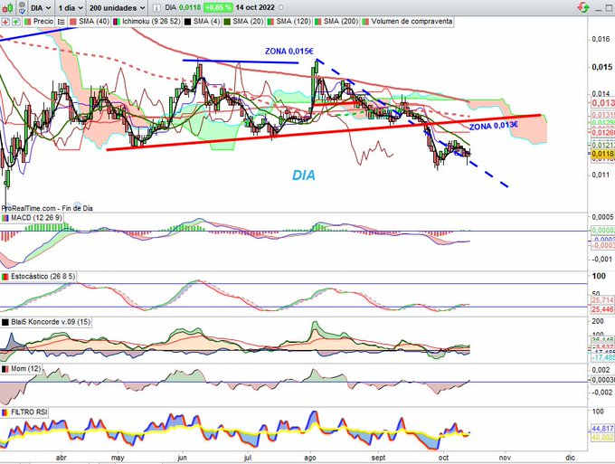Image resolution: width=615 pixels, height=464 pixels.
Task: Click the oct label on time axis
Action: click(x=443, y=458)
